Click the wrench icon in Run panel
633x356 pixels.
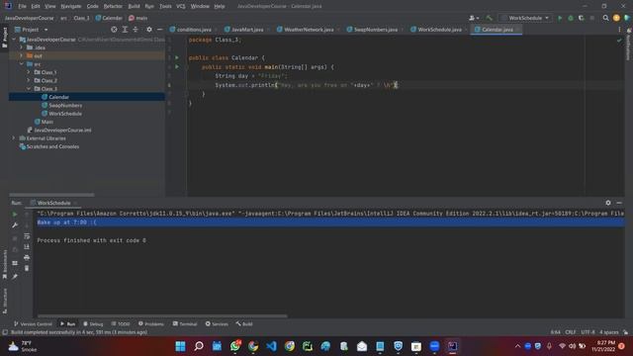[x=15, y=225]
